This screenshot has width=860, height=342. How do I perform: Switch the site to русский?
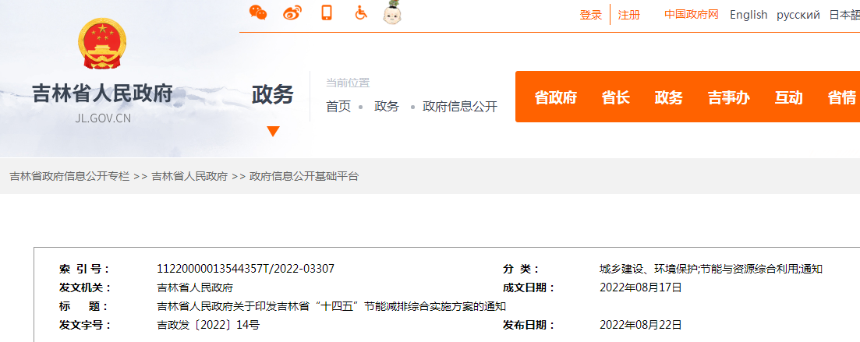coord(798,15)
